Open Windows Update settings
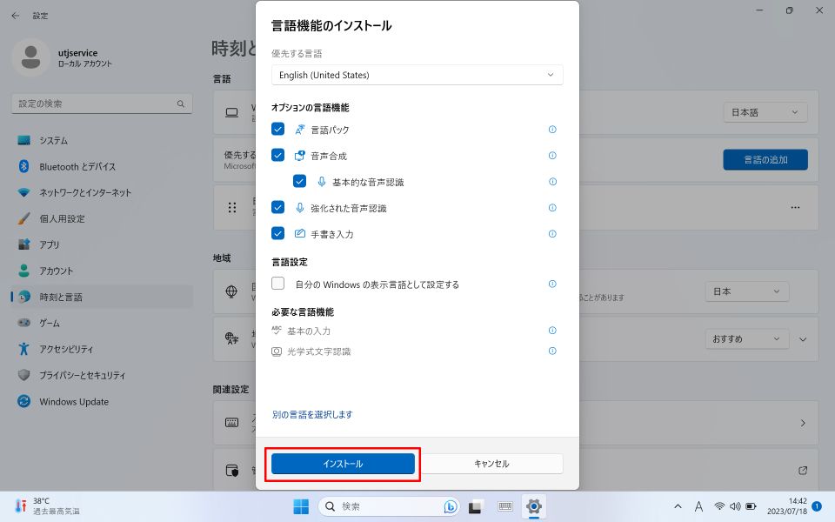This screenshot has height=522, width=835. 102,402
